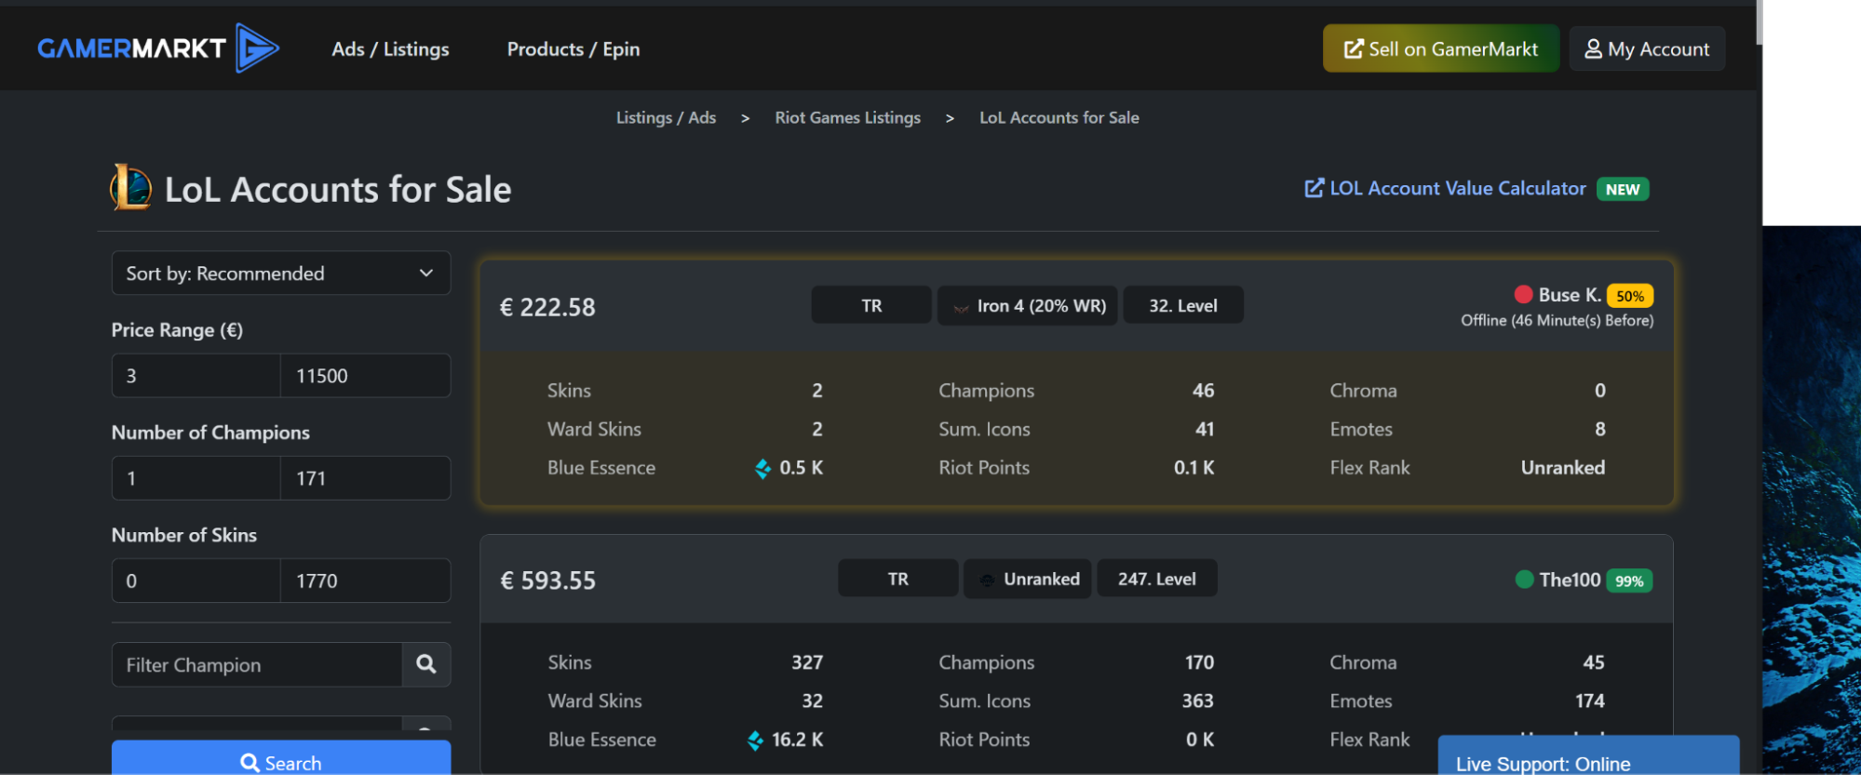The width and height of the screenshot is (1861, 775).
Task: Click minimum price field showing 3
Action: pos(196,376)
